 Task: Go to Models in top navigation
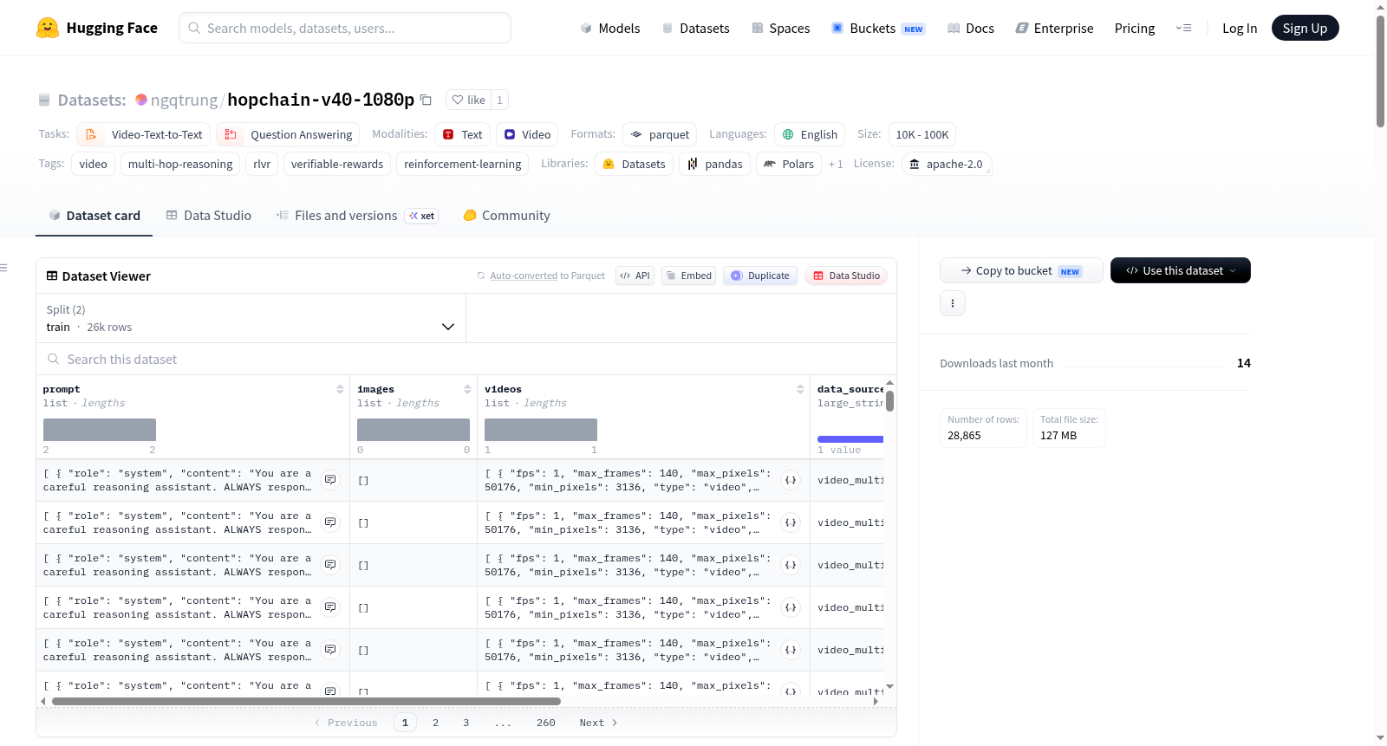tap(610, 28)
